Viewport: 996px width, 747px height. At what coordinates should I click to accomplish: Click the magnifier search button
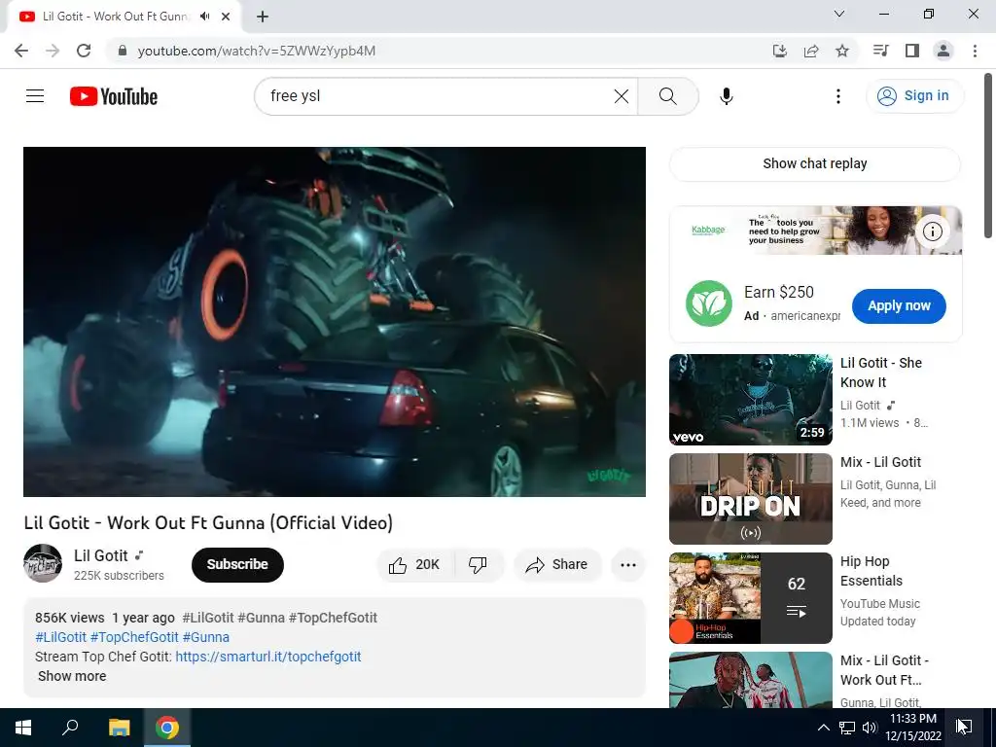click(667, 96)
